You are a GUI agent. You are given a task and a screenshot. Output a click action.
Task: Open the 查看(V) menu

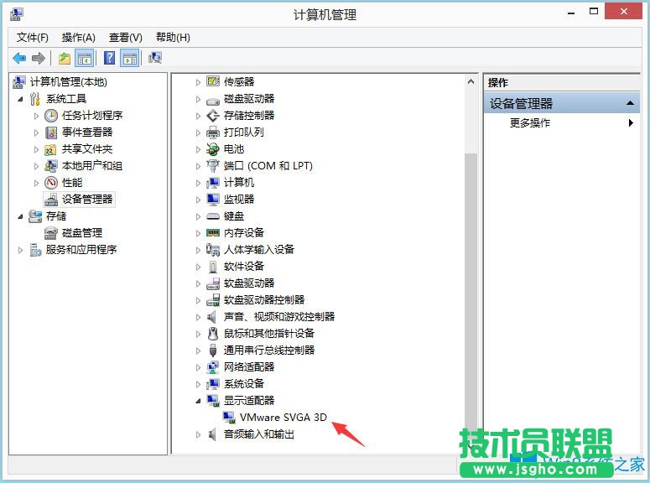125,38
